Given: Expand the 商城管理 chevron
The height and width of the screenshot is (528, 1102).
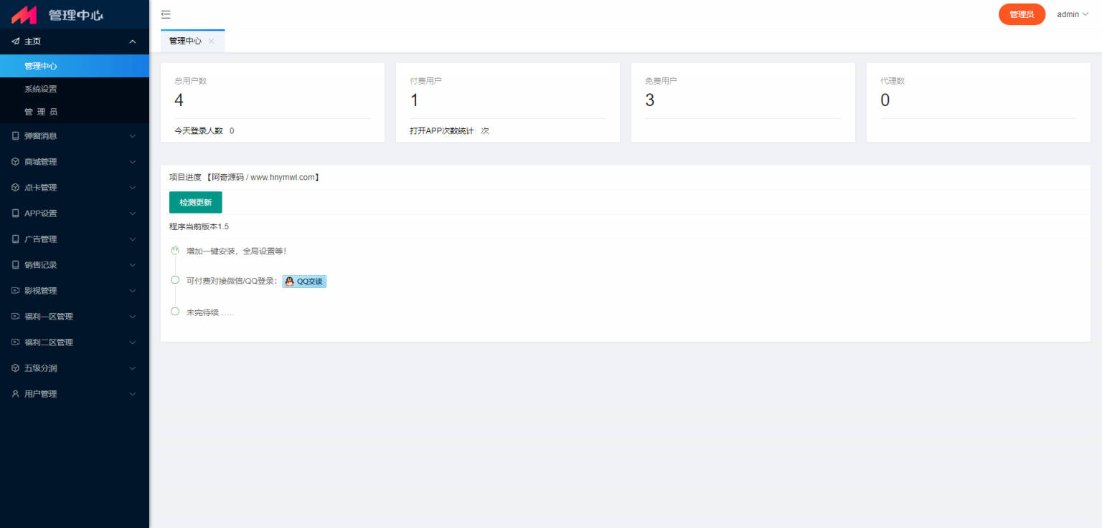Looking at the screenshot, I should point(133,162).
